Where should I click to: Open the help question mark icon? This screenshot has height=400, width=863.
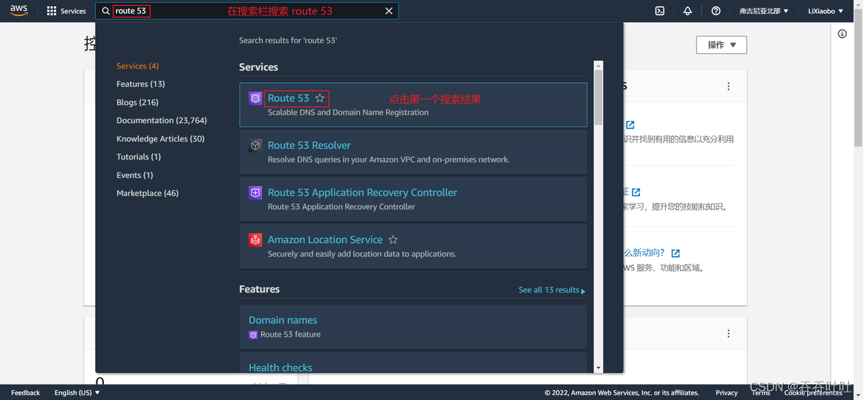[716, 11]
